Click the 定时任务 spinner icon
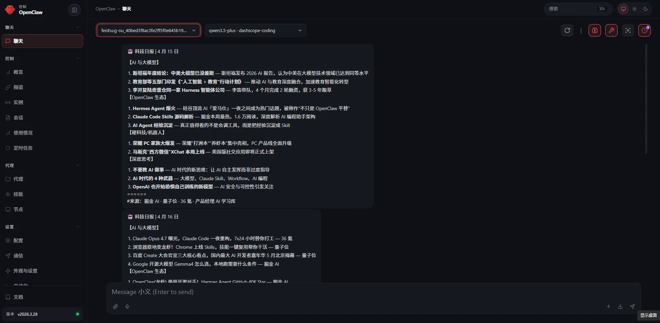 pos(8,148)
